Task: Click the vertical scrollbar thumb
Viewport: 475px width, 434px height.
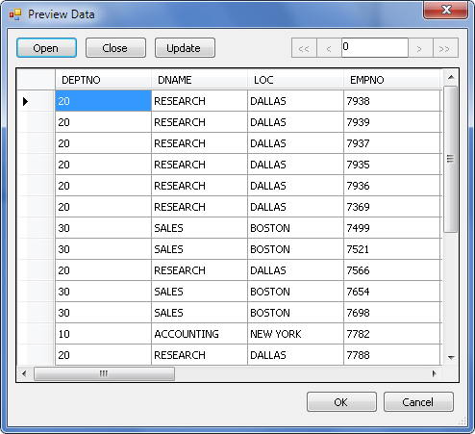Action: [x=451, y=159]
